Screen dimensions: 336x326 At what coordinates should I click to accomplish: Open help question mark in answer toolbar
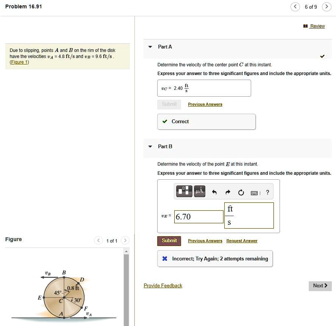pos(267,192)
